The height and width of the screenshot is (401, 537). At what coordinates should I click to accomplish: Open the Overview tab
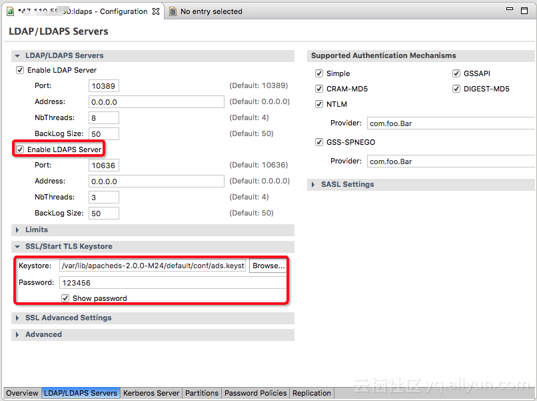click(x=22, y=393)
